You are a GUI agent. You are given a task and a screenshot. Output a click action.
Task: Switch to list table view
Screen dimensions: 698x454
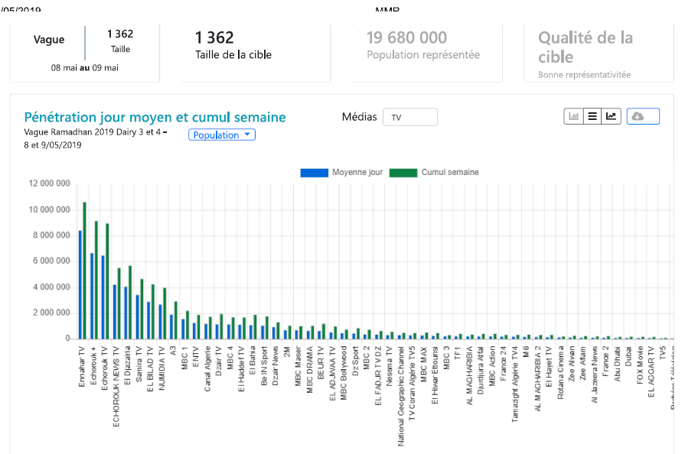pos(592,116)
